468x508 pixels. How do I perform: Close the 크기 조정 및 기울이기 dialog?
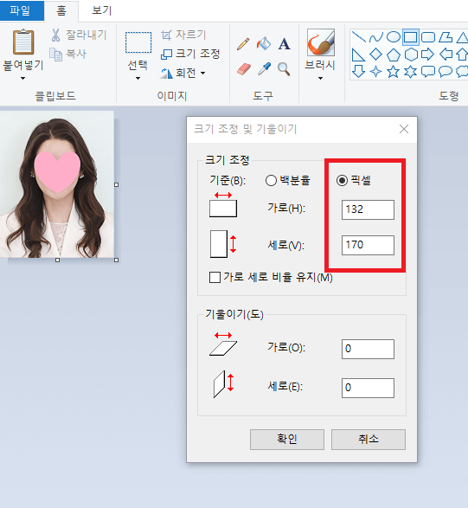pyautogui.click(x=404, y=129)
